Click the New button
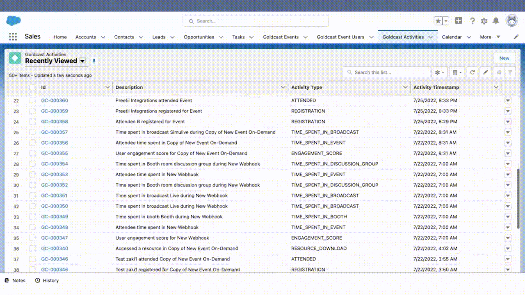Viewport: 525px width, 295px height. [x=504, y=58]
